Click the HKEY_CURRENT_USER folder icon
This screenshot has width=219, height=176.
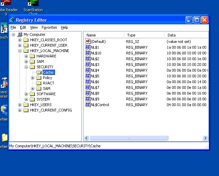pos(26,45)
